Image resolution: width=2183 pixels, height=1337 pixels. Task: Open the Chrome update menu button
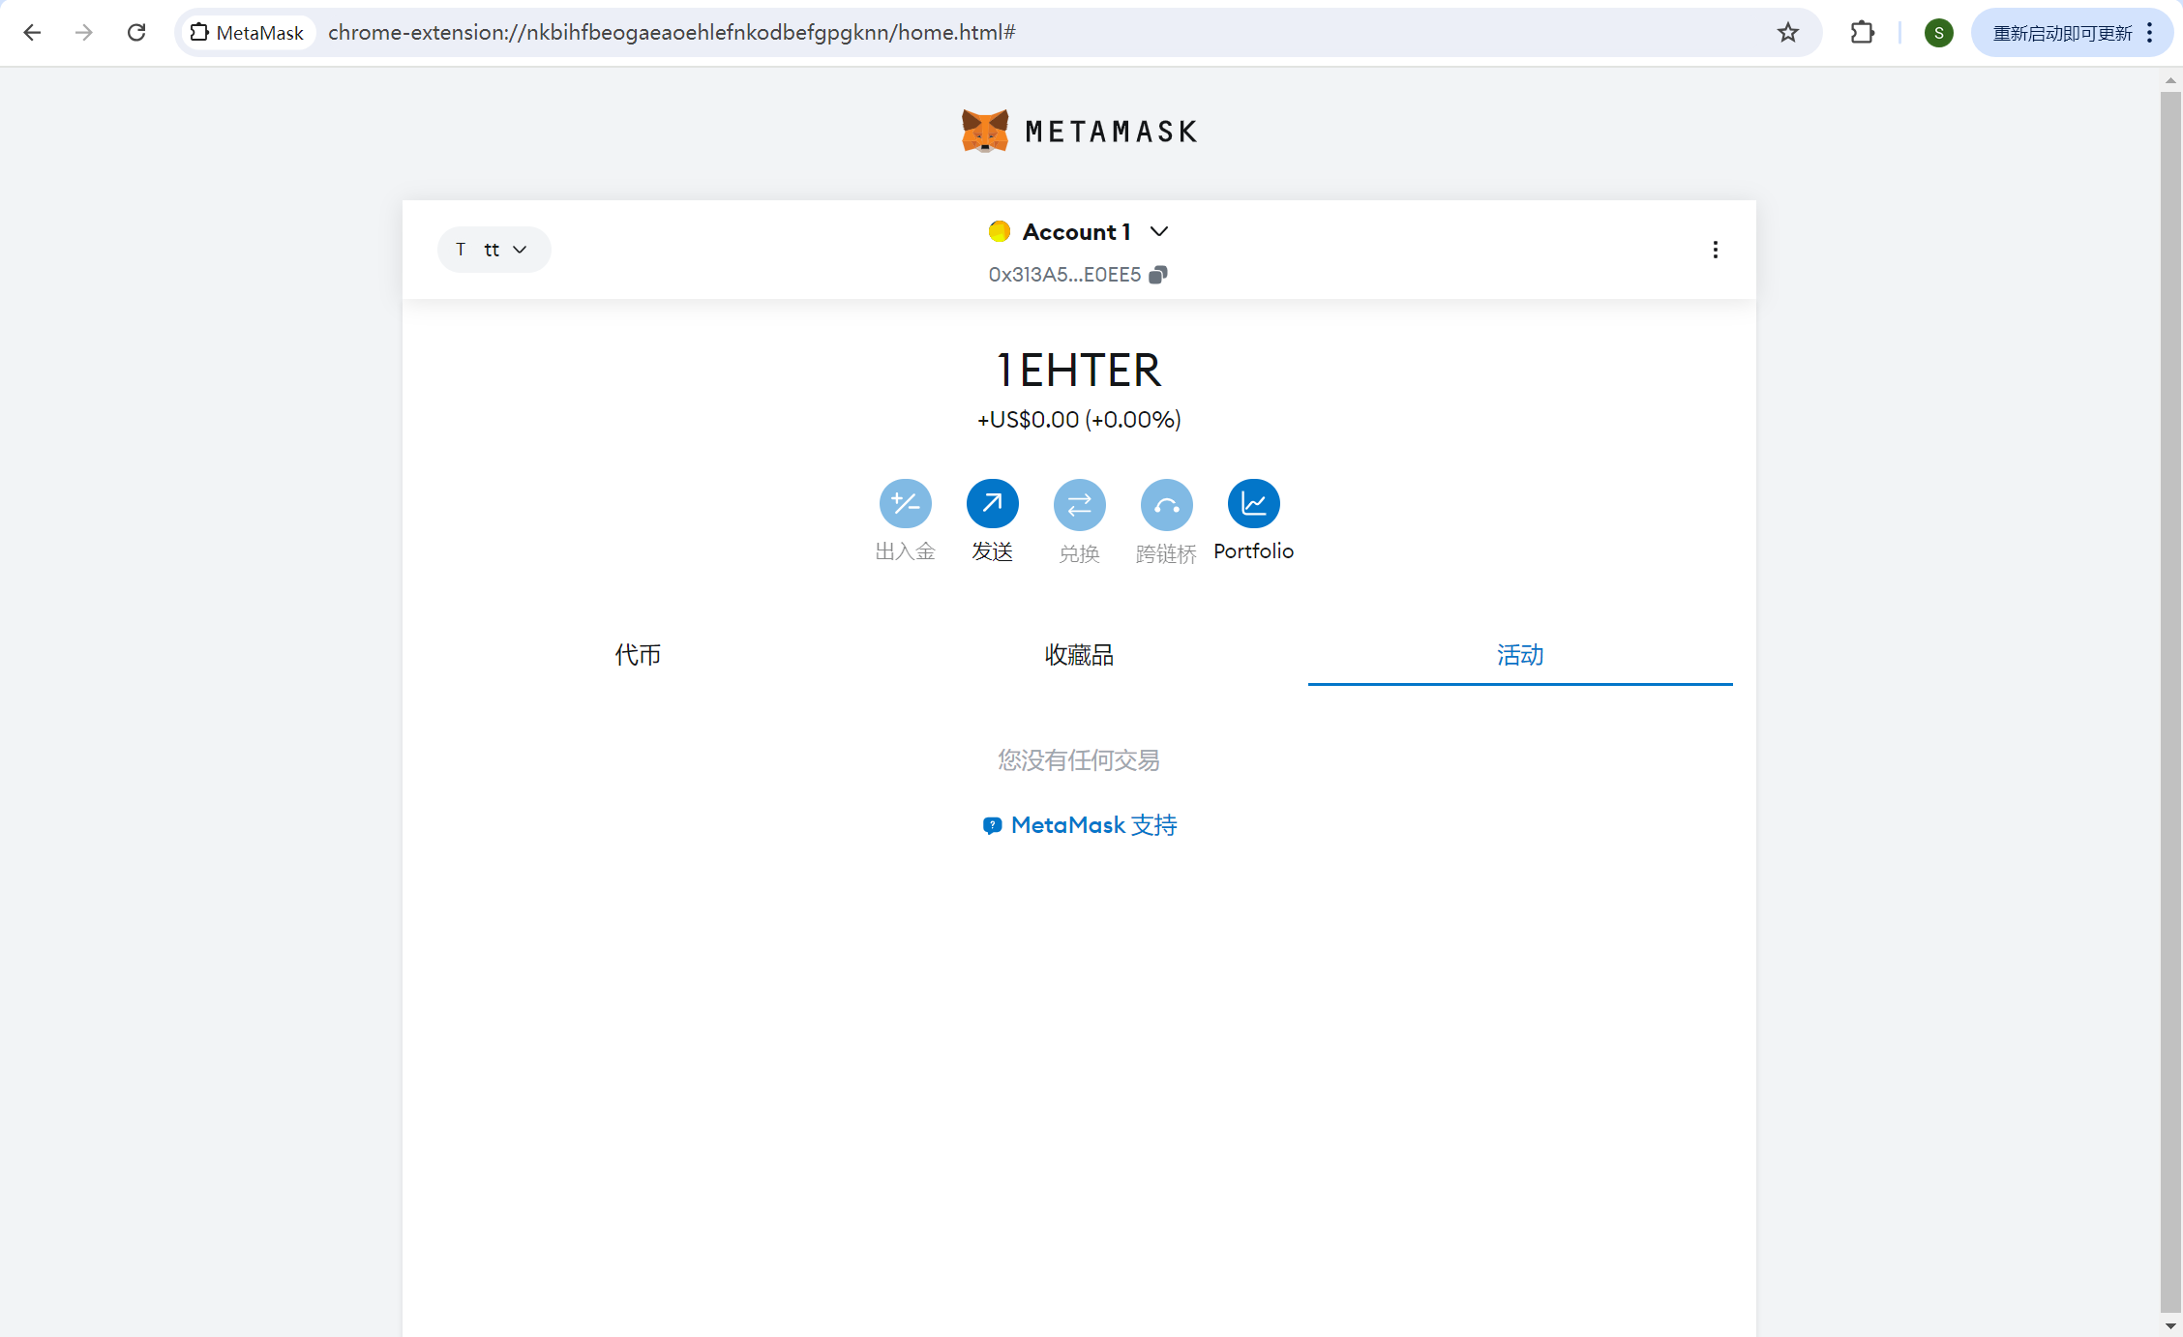tap(2071, 33)
